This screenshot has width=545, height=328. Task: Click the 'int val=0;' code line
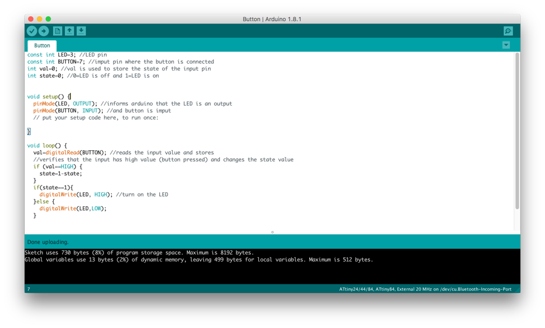[119, 68]
